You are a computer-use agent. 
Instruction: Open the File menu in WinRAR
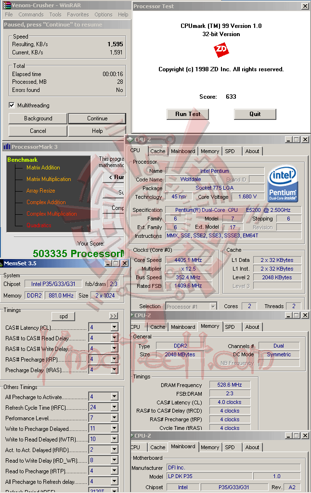(x=9, y=14)
